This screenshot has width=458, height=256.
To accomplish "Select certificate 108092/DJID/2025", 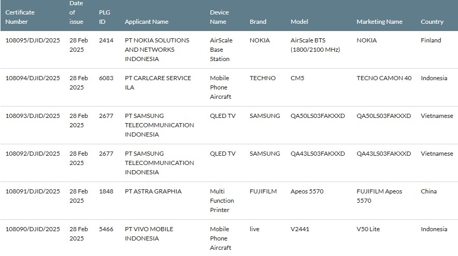I will point(33,154).
